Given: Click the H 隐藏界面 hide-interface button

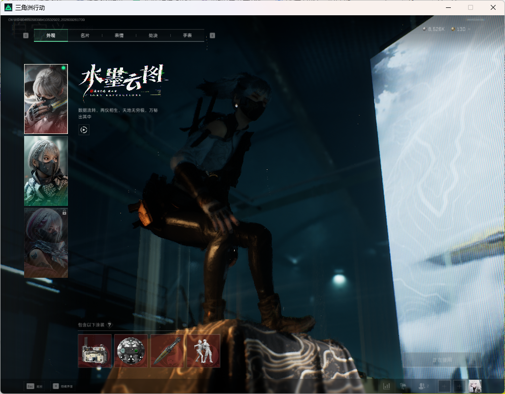Looking at the screenshot, I should [63, 386].
